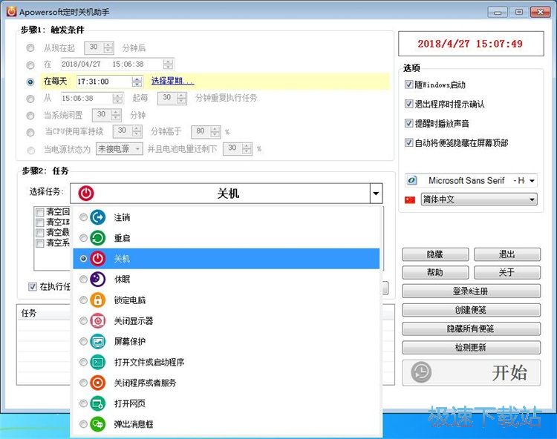Toggle 退出程序时提示确认 checkbox

[x=408, y=104]
